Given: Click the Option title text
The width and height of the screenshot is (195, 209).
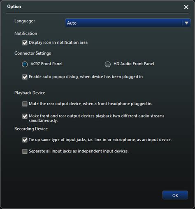Looking at the screenshot, I should tap(14, 7).
